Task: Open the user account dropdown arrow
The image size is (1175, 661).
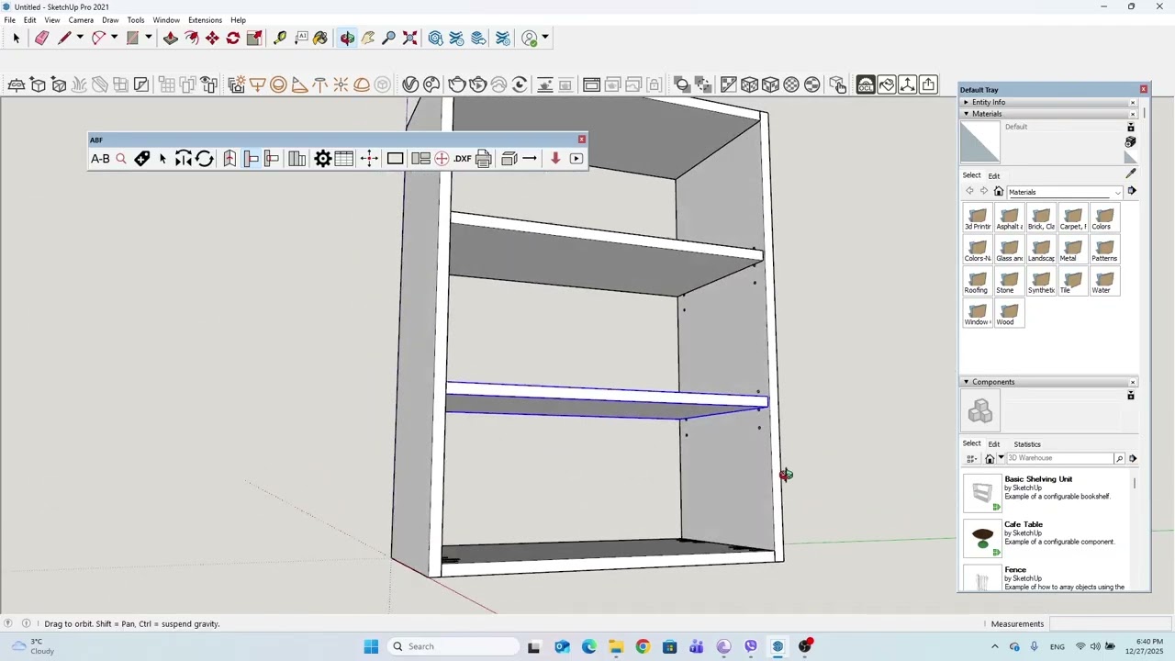Action: coord(545,38)
